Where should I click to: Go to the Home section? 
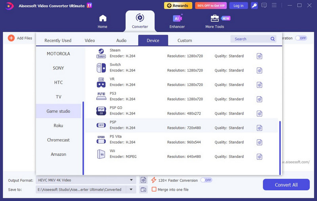(x=103, y=21)
